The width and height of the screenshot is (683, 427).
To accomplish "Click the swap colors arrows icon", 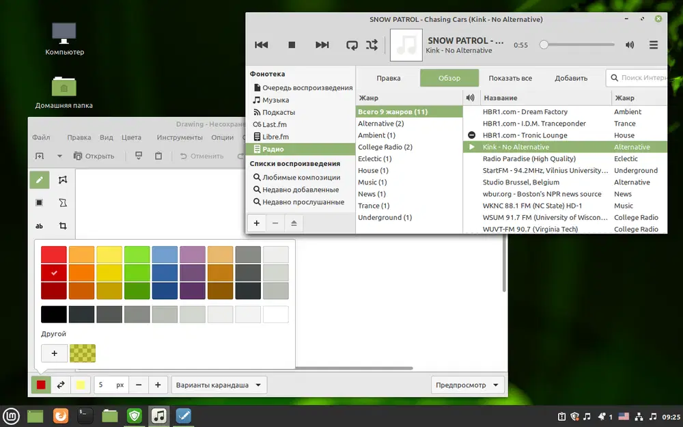I will 61,385.
